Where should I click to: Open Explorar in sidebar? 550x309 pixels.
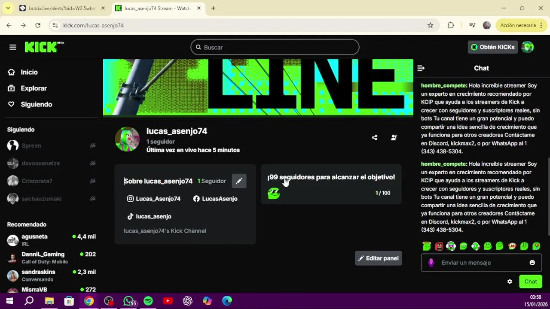(34, 88)
